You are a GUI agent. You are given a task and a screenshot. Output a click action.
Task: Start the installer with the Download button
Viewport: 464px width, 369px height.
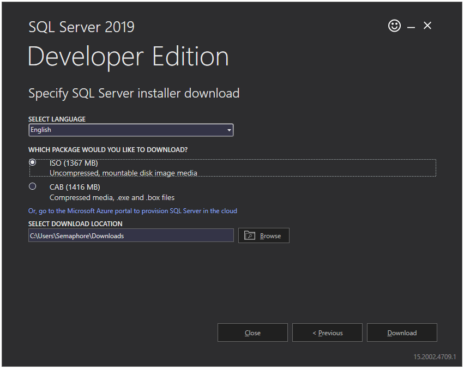[x=402, y=332]
